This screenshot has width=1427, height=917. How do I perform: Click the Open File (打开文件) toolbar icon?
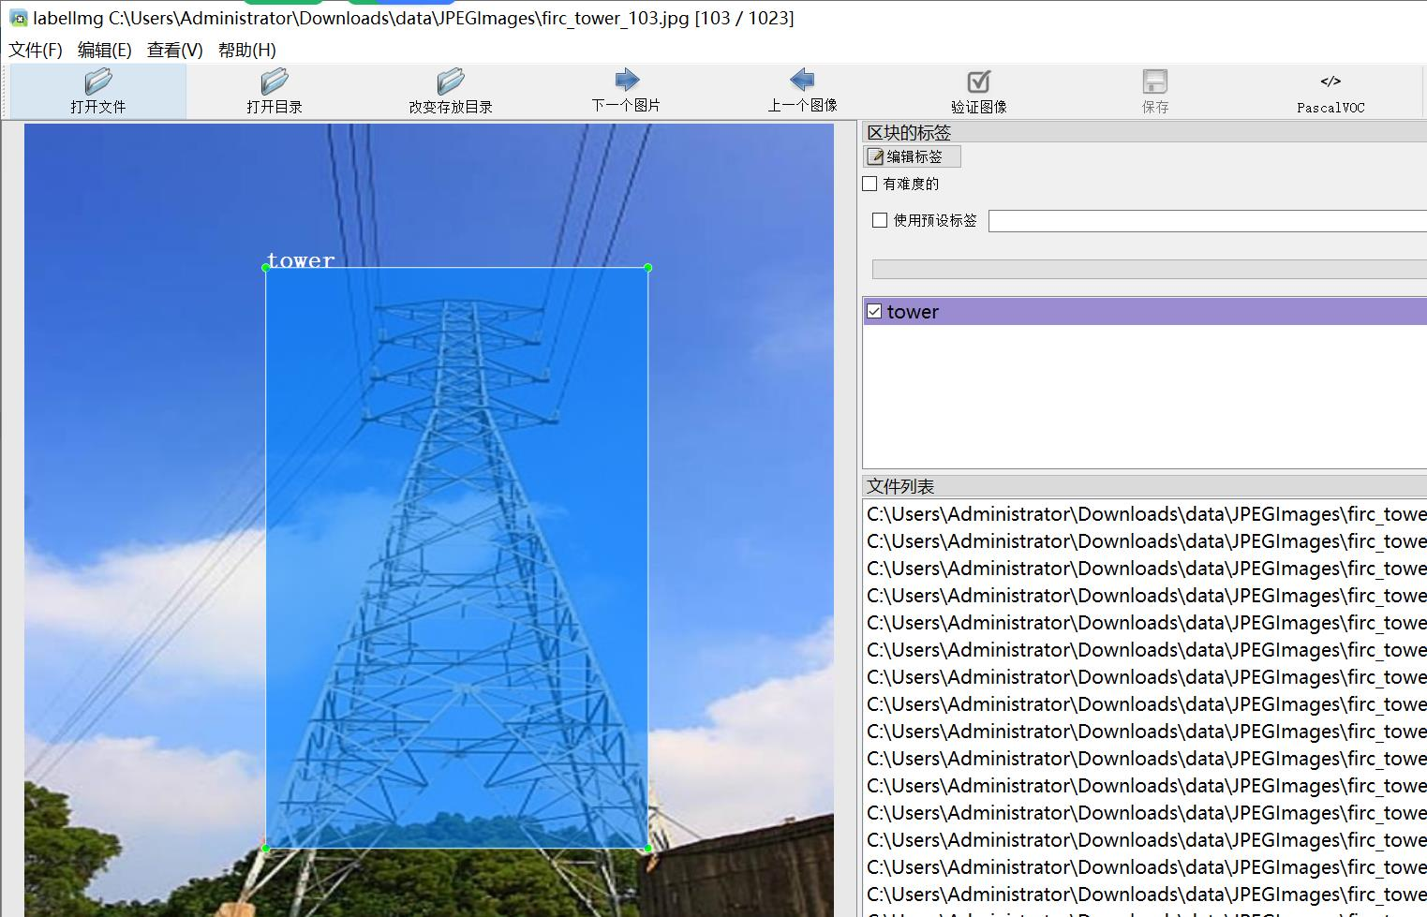[97, 82]
